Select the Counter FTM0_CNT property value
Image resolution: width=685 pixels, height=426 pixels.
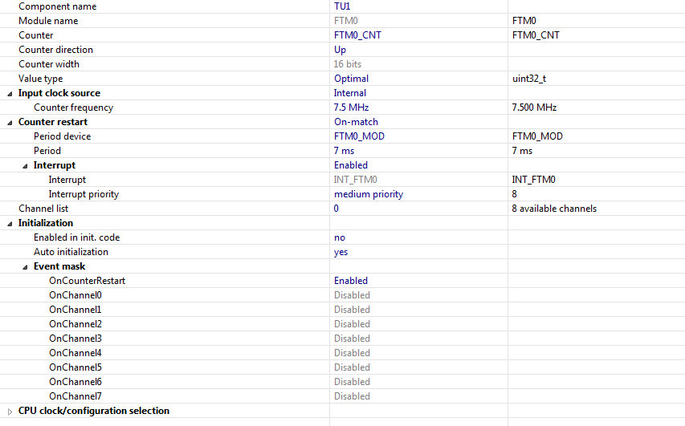357,35
